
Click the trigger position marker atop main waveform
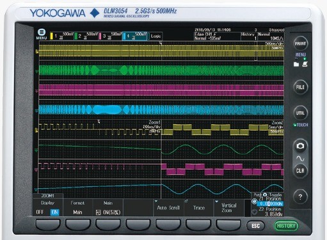tap(161, 43)
